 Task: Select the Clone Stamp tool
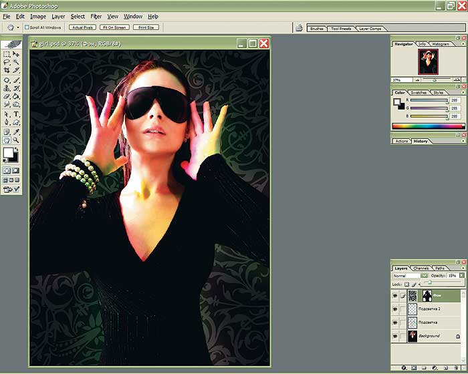click(x=6, y=89)
